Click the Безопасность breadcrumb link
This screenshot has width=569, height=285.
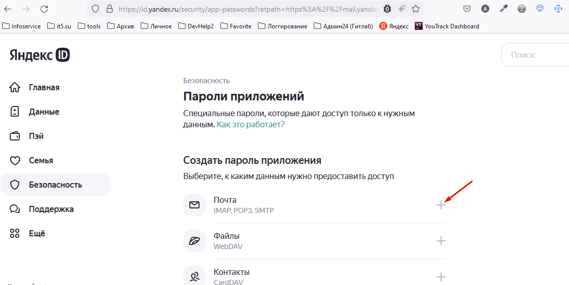207,81
